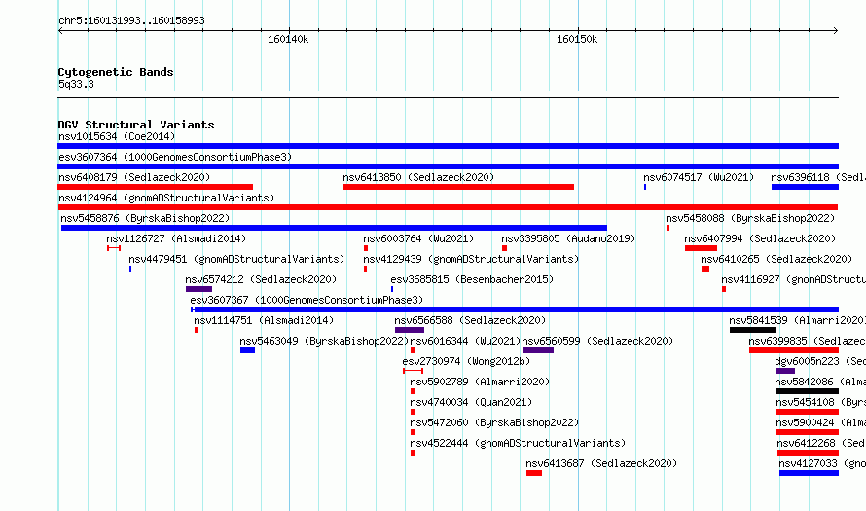
Task: Click nsv4522444 (gnomADStructuralVariants) label
Action: tap(518, 443)
